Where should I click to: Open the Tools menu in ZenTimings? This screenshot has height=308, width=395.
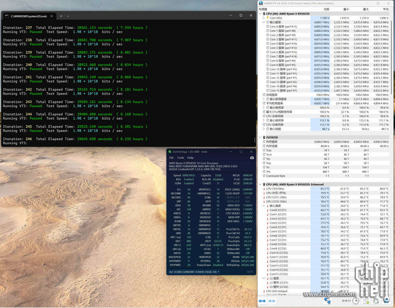181,158
